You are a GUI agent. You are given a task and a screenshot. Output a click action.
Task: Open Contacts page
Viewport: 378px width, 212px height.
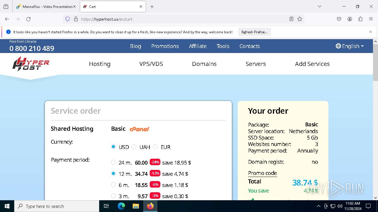coord(250,46)
